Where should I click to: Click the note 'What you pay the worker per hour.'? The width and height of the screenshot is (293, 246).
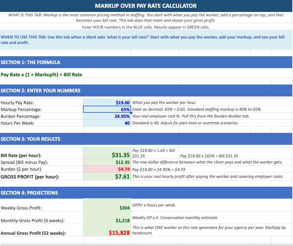[164, 103]
